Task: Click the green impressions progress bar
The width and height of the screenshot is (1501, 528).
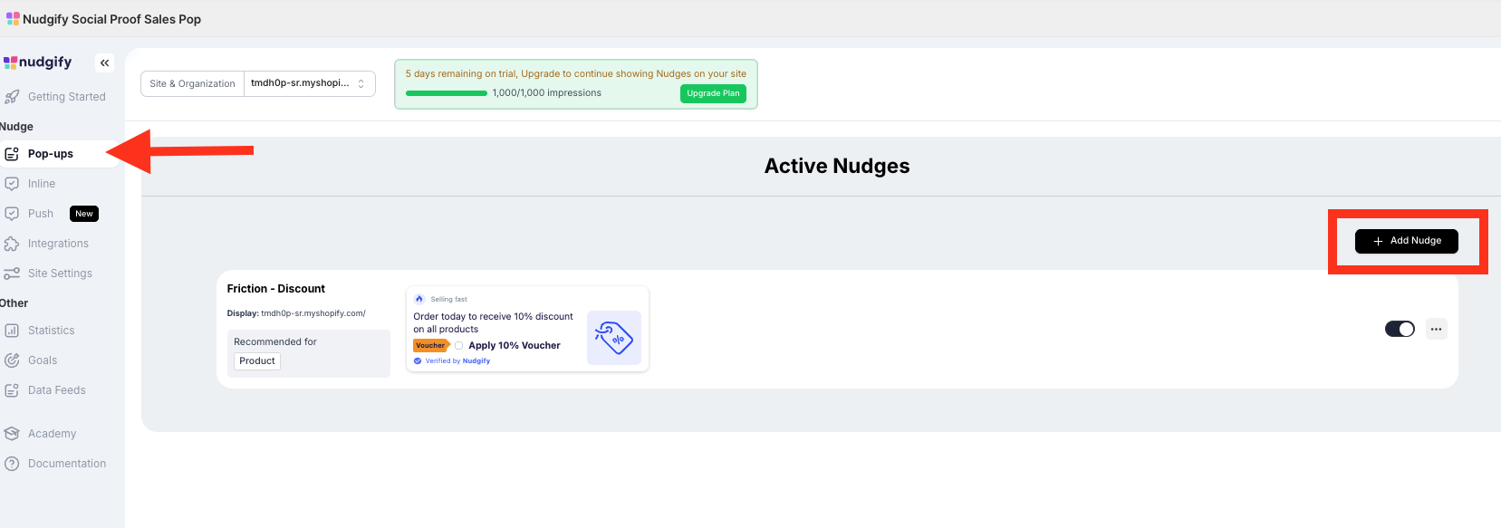Action: tap(447, 93)
